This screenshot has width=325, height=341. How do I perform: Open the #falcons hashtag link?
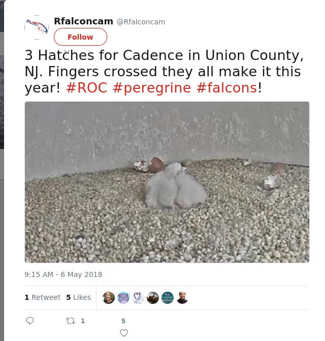226,87
